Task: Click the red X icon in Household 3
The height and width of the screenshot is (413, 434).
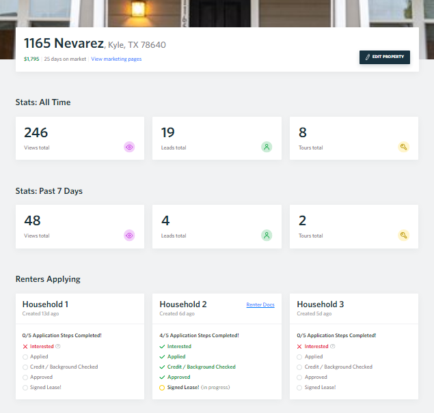Action: pyautogui.click(x=299, y=346)
